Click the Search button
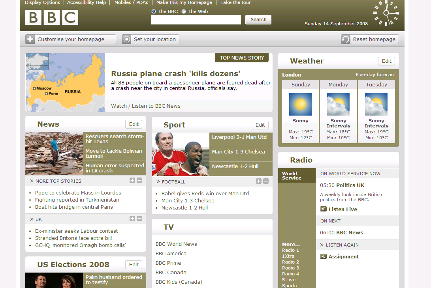 pyautogui.click(x=258, y=20)
